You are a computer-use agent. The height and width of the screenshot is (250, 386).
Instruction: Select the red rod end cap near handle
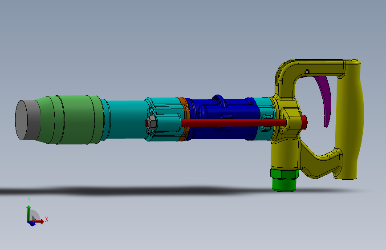pos(304,122)
